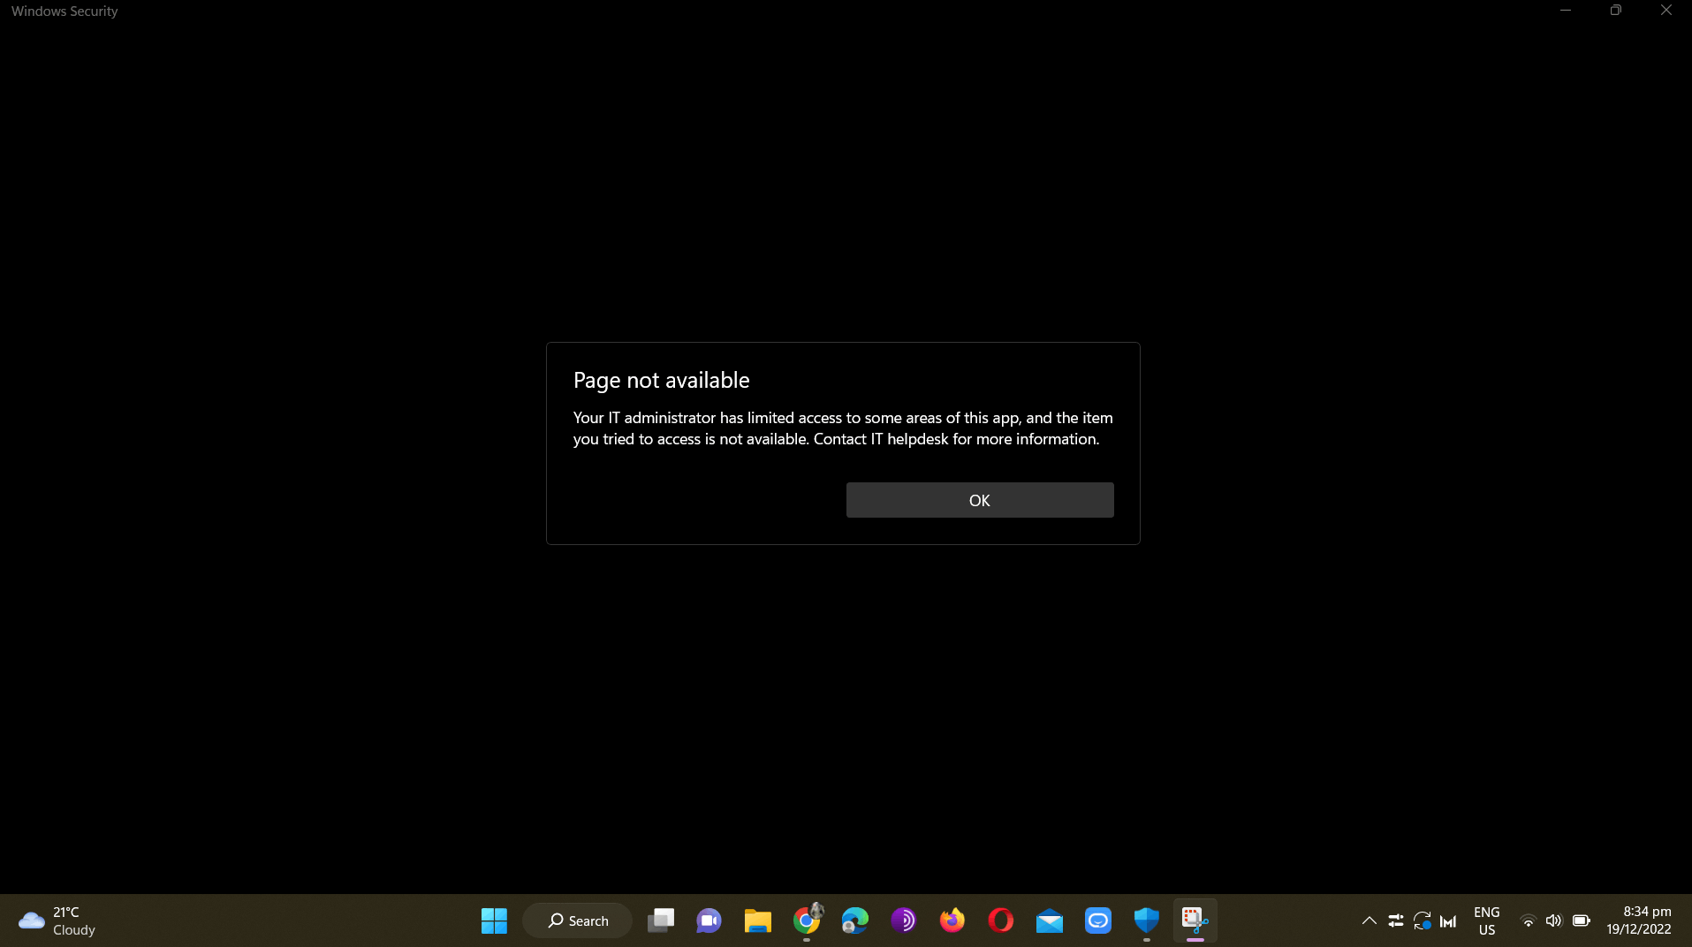1692x947 pixels.
Task: Launch the Teams Chat taskbar icon
Action: pyautogui.click(x=709, y=920)
